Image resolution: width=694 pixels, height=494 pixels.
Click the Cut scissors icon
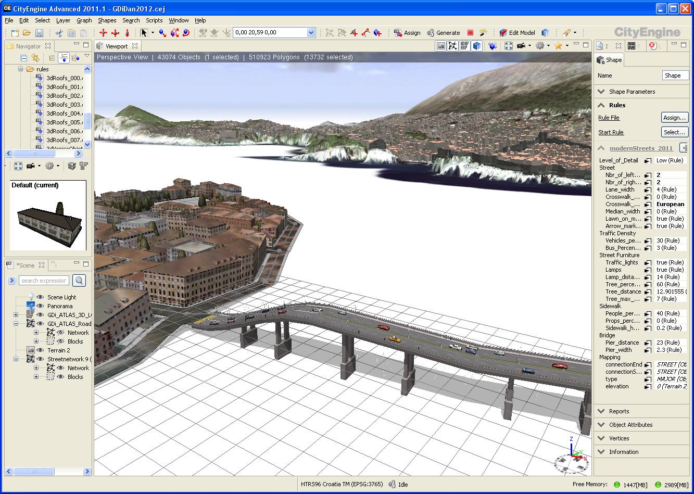59,33
